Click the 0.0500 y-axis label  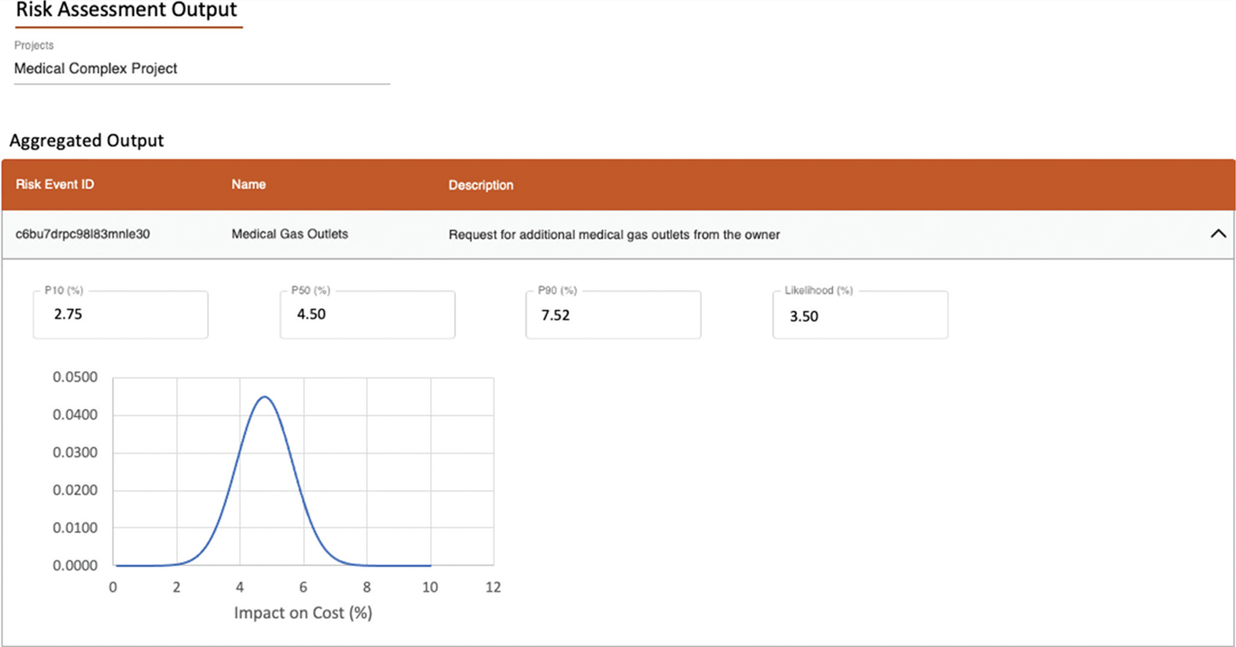click(75, 377)
